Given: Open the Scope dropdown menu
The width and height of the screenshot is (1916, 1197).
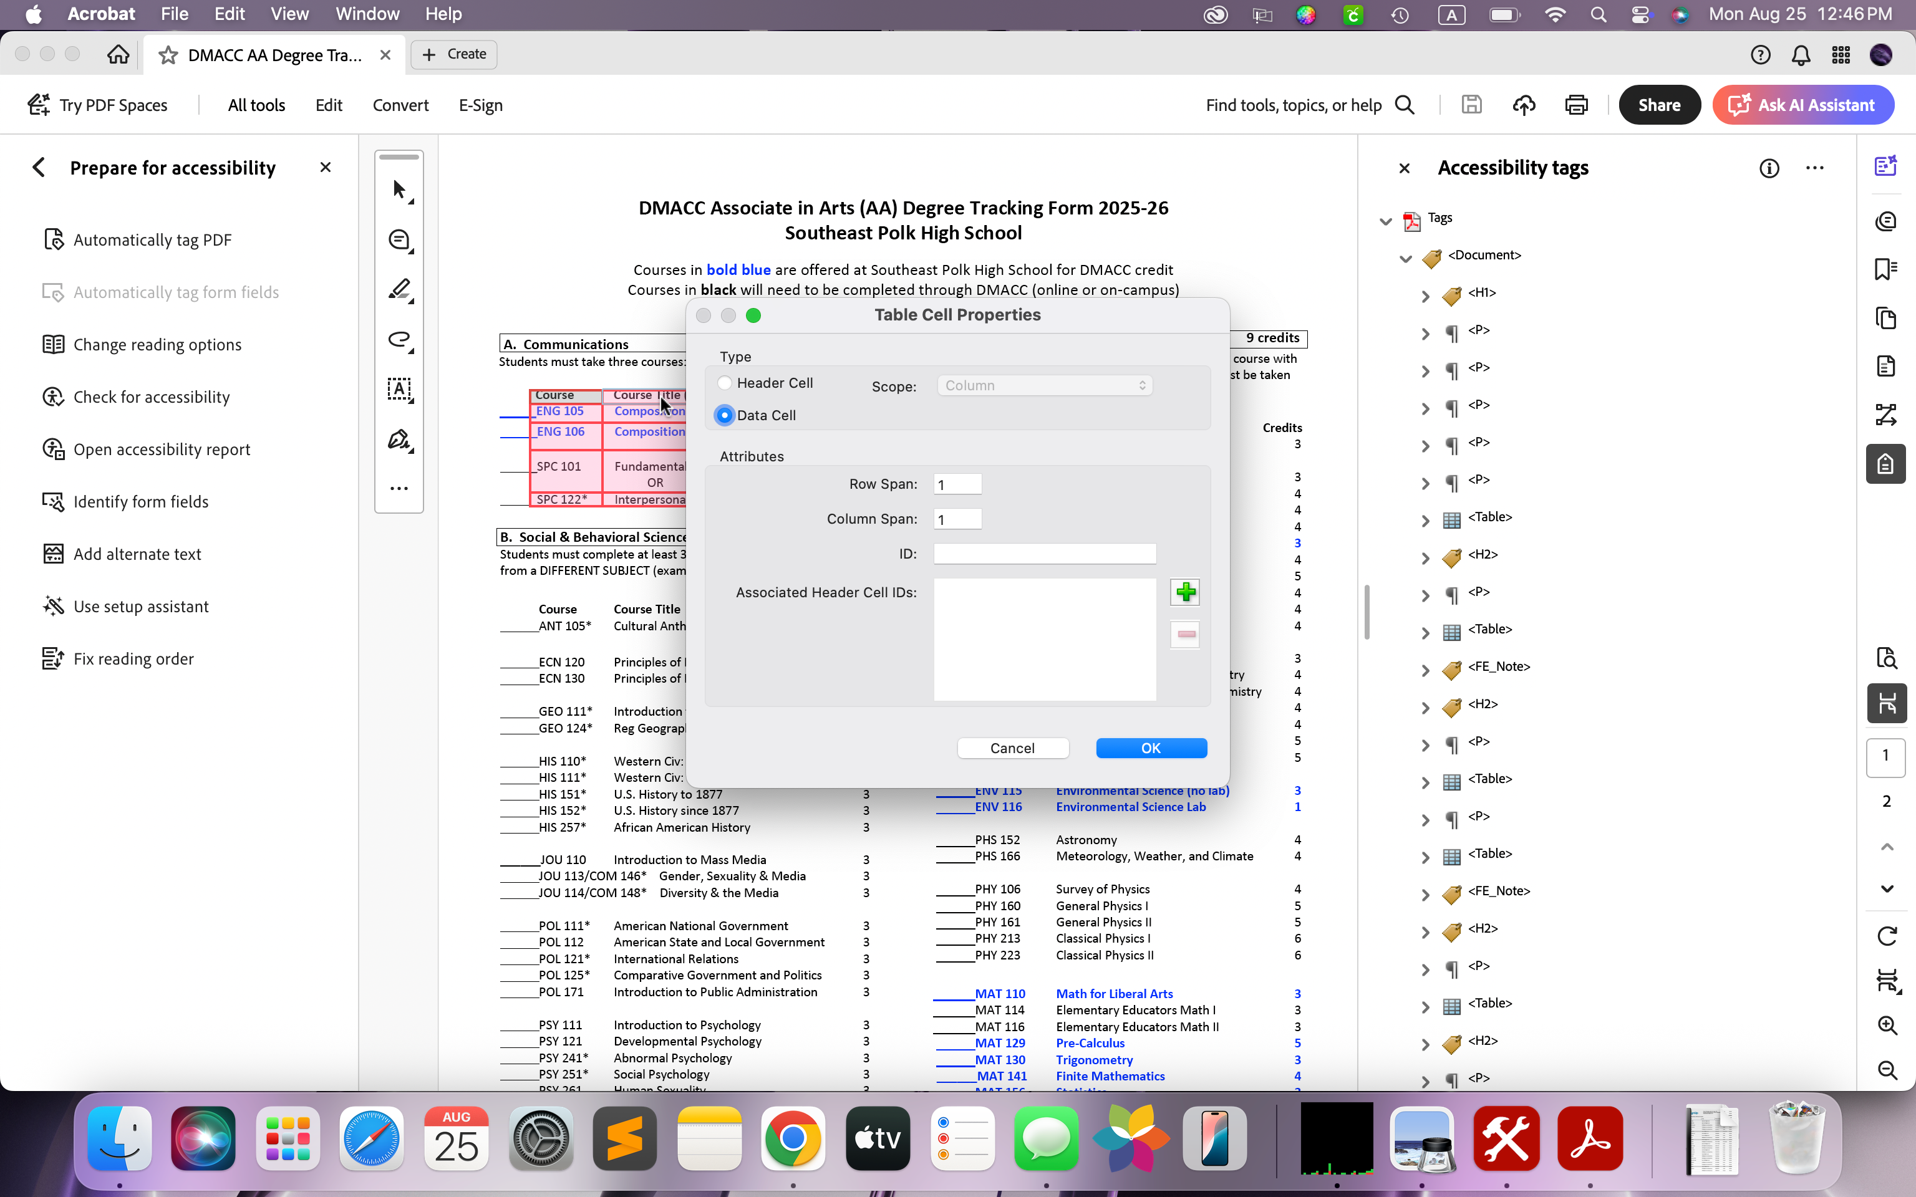Looking at the screenshot, I should click(1044, 385).
